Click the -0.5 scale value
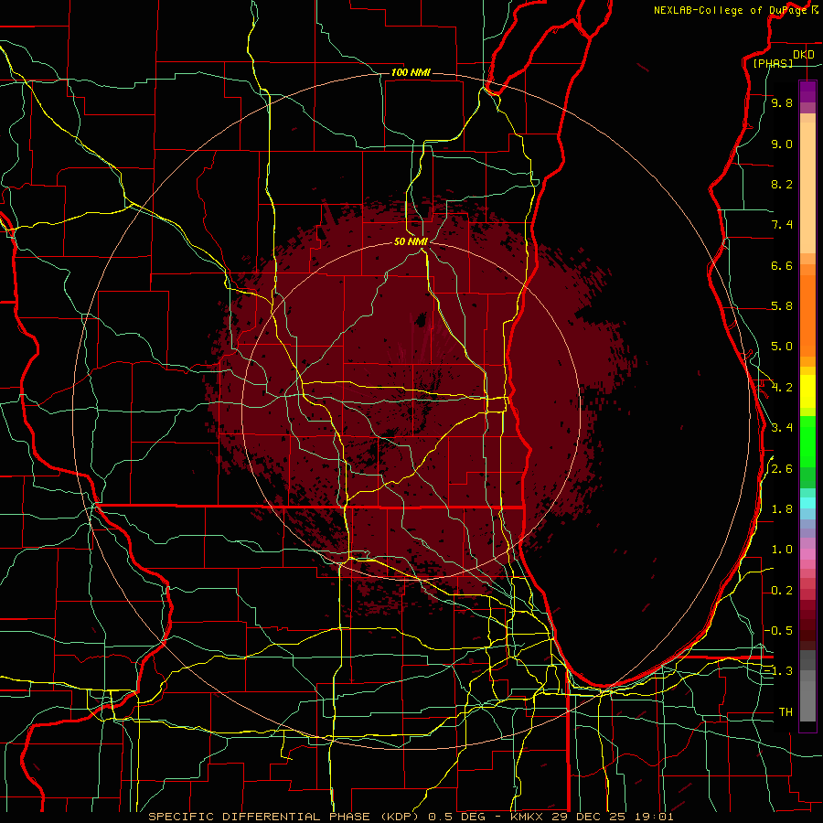Image resolution: width=823 pixels, height=823 pixels. [779, 630]
